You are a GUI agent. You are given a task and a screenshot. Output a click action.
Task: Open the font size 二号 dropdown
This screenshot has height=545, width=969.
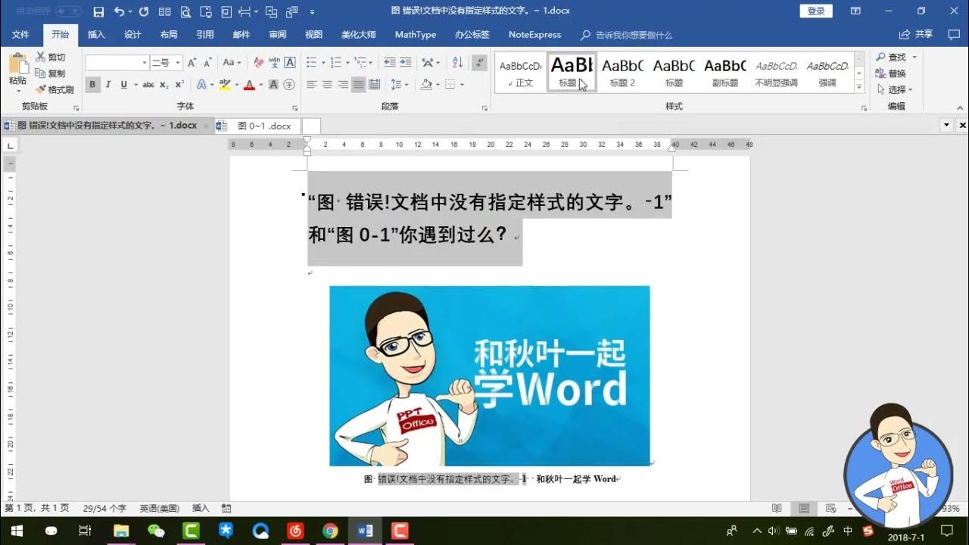click(x=178, y=63)
